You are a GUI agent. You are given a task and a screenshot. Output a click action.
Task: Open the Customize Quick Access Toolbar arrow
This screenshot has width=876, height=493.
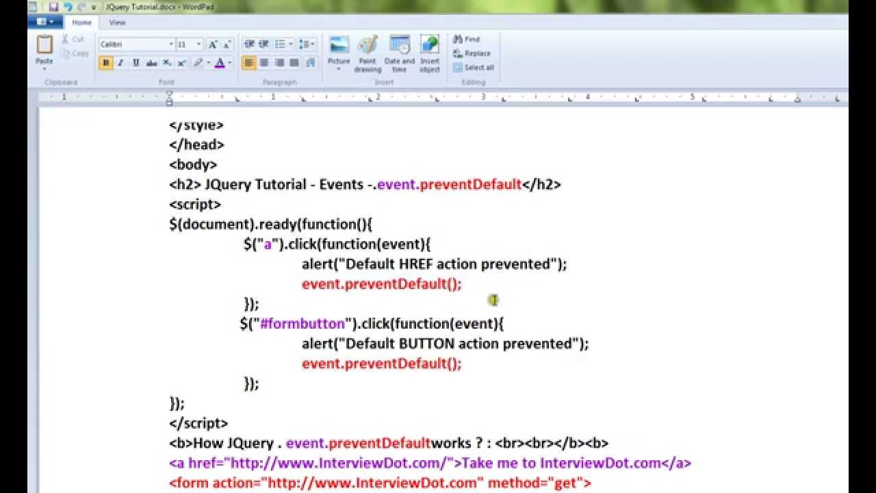pos(94,7)
